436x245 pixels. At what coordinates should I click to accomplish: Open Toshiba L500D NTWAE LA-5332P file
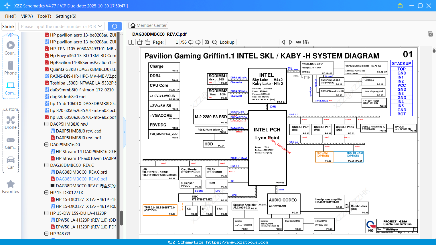(x=81, y=83)
